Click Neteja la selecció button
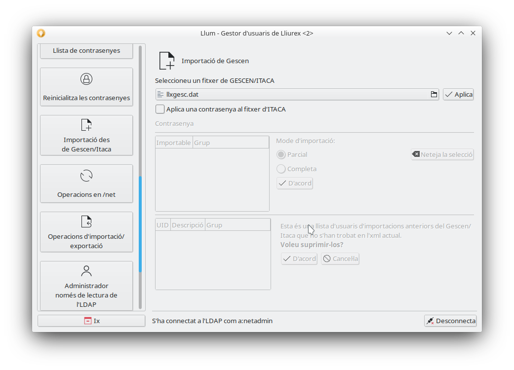Image resolution: width=514 pixels, height=370 pixels. coord(442,154)
